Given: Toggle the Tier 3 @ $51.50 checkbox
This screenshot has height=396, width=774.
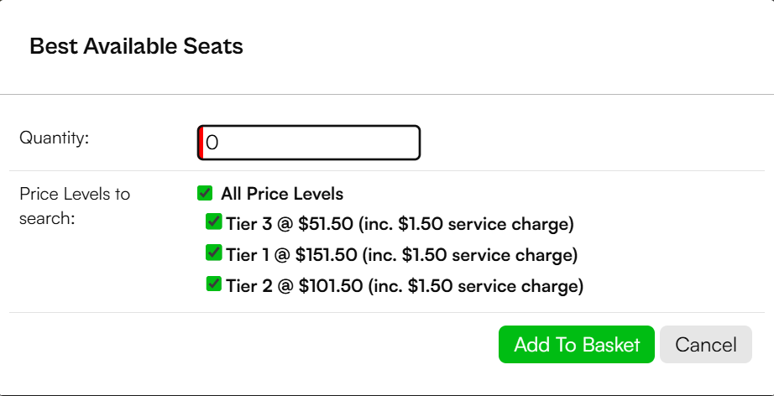Looking at the screenshot, I should pyautogui.click(x=214, y=222).
